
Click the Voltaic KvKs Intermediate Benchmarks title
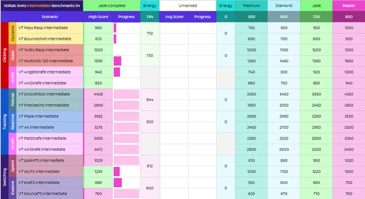pos(42,5)
